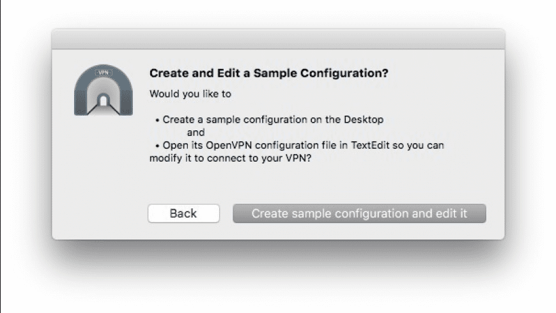Click the second bullet point dot
This screenshot has width=556, height=313.
click(157, 146)
